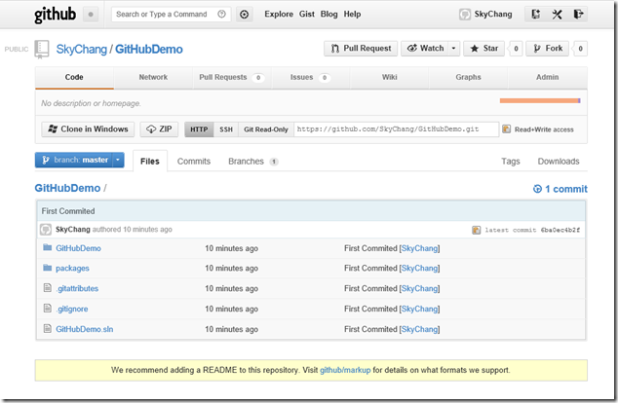Click SkyChang owner link in repo title
This screenshot has width=618, height=403.
(x=82, y=50)
